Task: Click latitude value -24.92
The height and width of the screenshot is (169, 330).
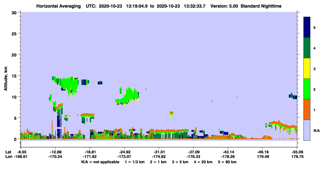Action: click(x=124, y=152)
